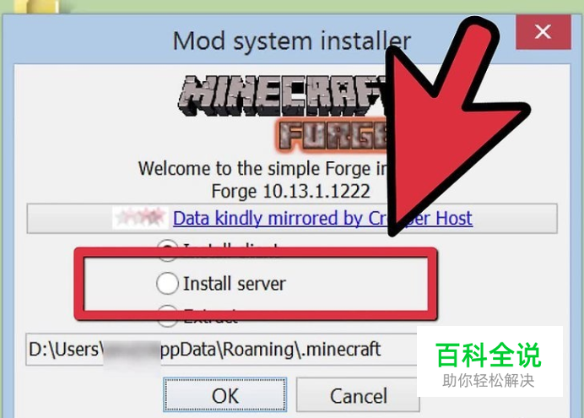584x418 pixels.
Task: Click the Forge 10.13.1.1222 version text
Action: coord(290,192)
